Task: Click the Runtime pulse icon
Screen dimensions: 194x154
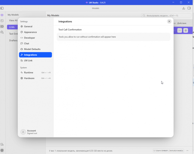Action: click(x=22, y=72)
